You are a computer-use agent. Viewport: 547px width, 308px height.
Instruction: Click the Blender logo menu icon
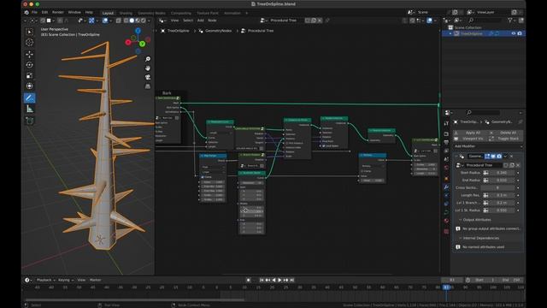click(x=26, y=13)
